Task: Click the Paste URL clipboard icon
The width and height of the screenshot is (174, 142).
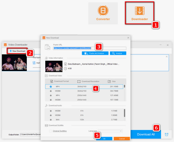Action: click(47, 47)
